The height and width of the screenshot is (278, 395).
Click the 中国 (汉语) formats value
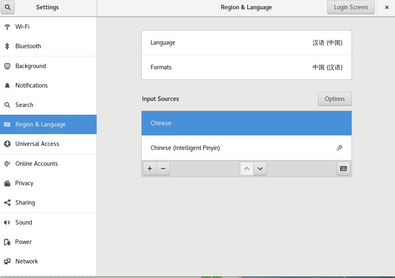328,67
